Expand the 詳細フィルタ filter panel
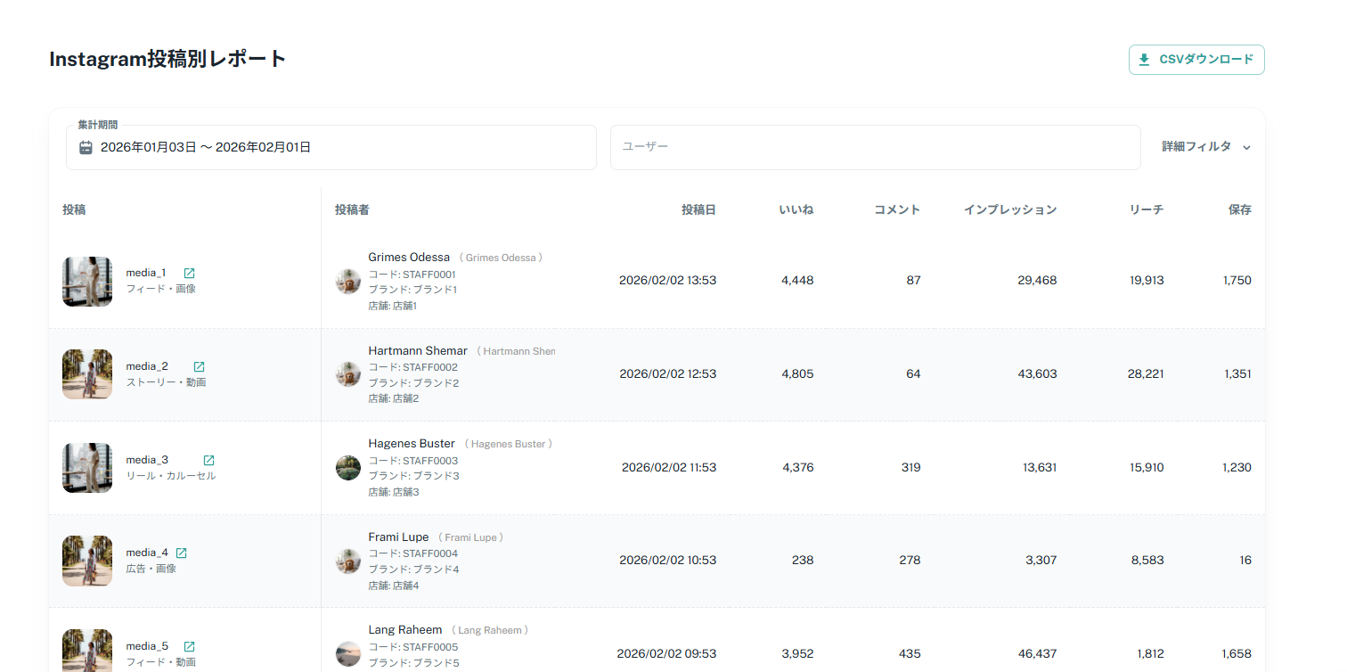Viewport: 1347px width, 672px height. (x=1205, y=147)
